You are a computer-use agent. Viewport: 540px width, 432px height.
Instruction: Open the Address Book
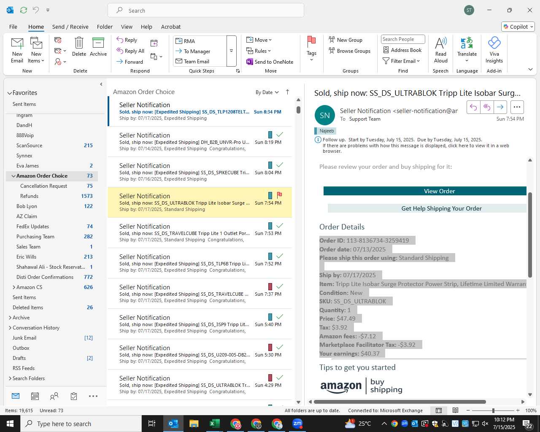pos(402,50)
